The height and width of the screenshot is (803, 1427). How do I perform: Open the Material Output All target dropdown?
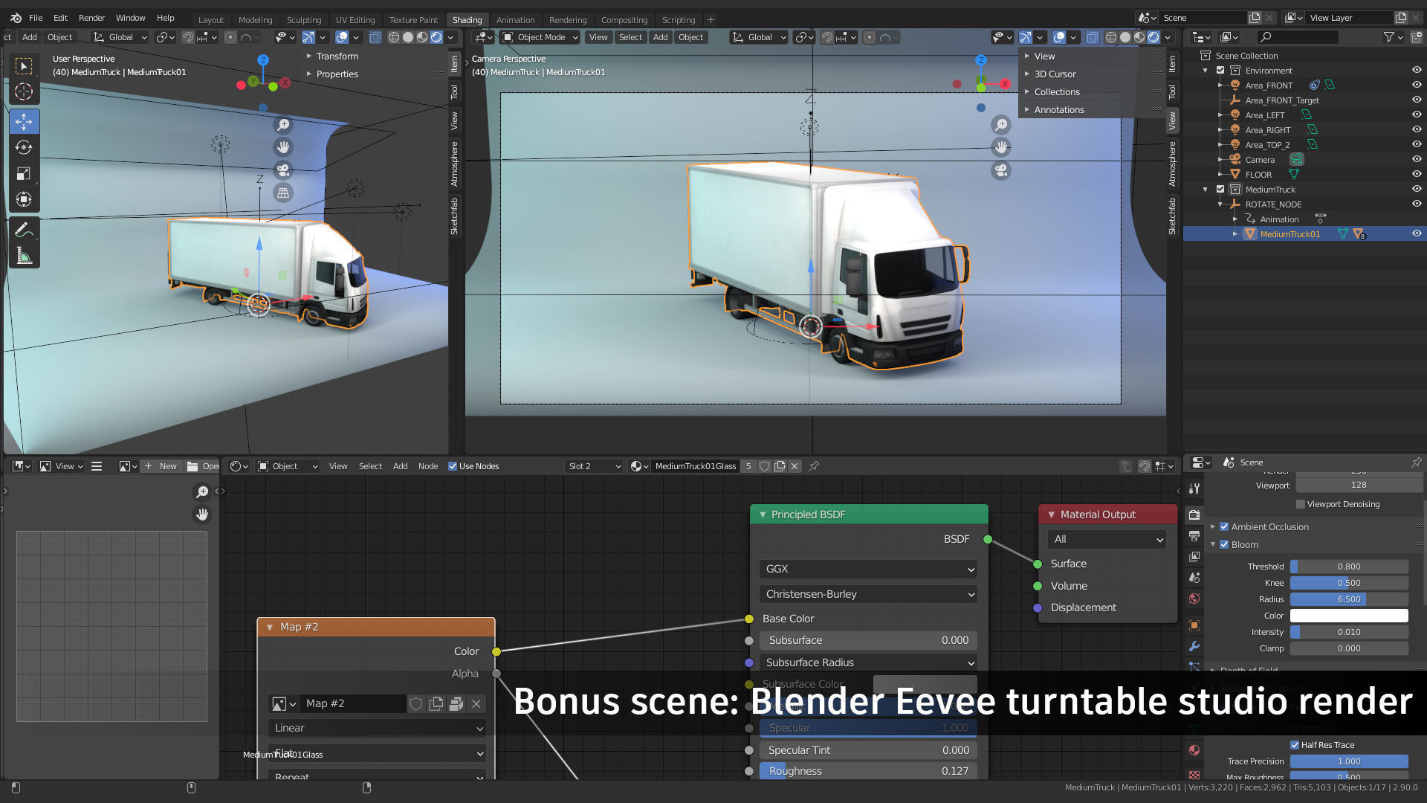(1107, 539)
